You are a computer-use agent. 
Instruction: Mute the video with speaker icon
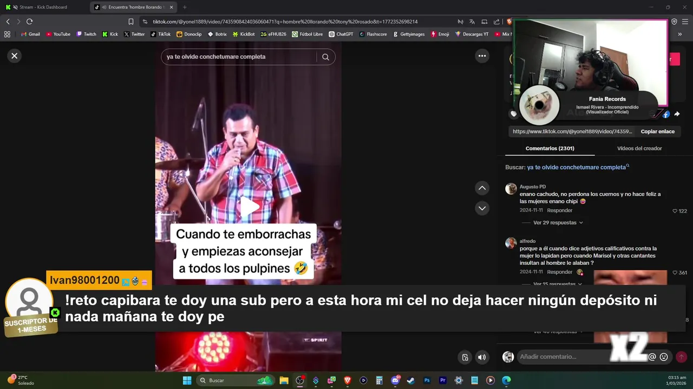(482, 357)
